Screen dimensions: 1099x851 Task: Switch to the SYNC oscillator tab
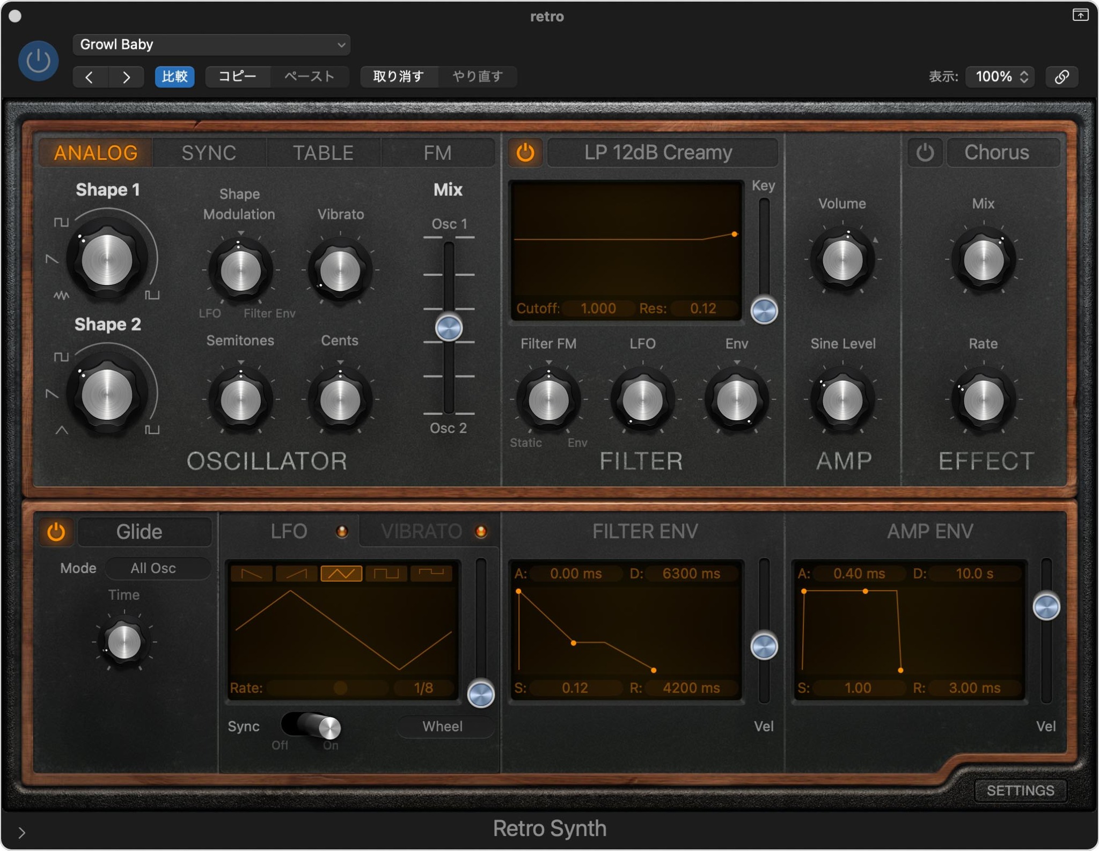point(209,153)
